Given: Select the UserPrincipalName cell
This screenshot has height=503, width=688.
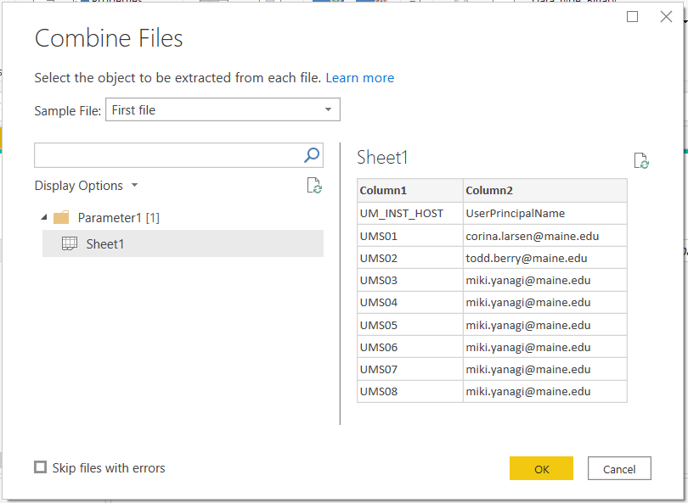Looking at the screenshot, I should click(545, 214).
